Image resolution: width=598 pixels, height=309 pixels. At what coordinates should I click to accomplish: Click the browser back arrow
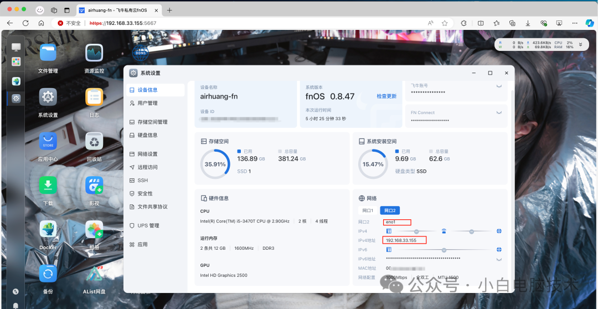10,23
